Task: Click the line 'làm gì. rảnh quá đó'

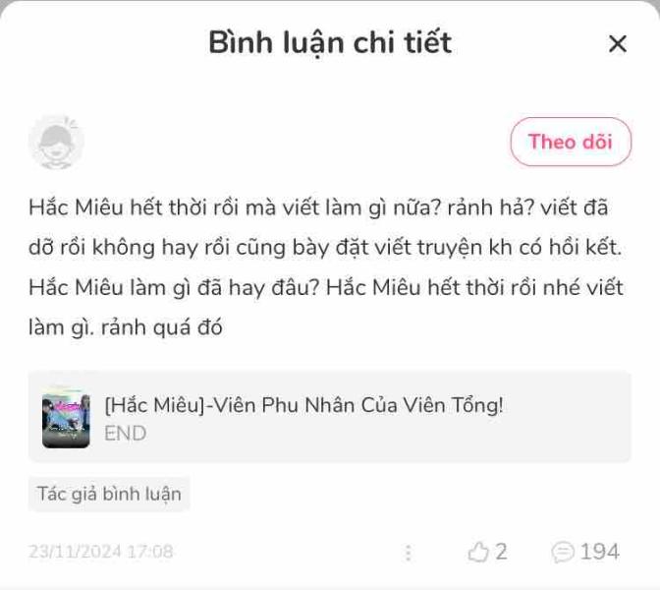Action: (126, 327)
